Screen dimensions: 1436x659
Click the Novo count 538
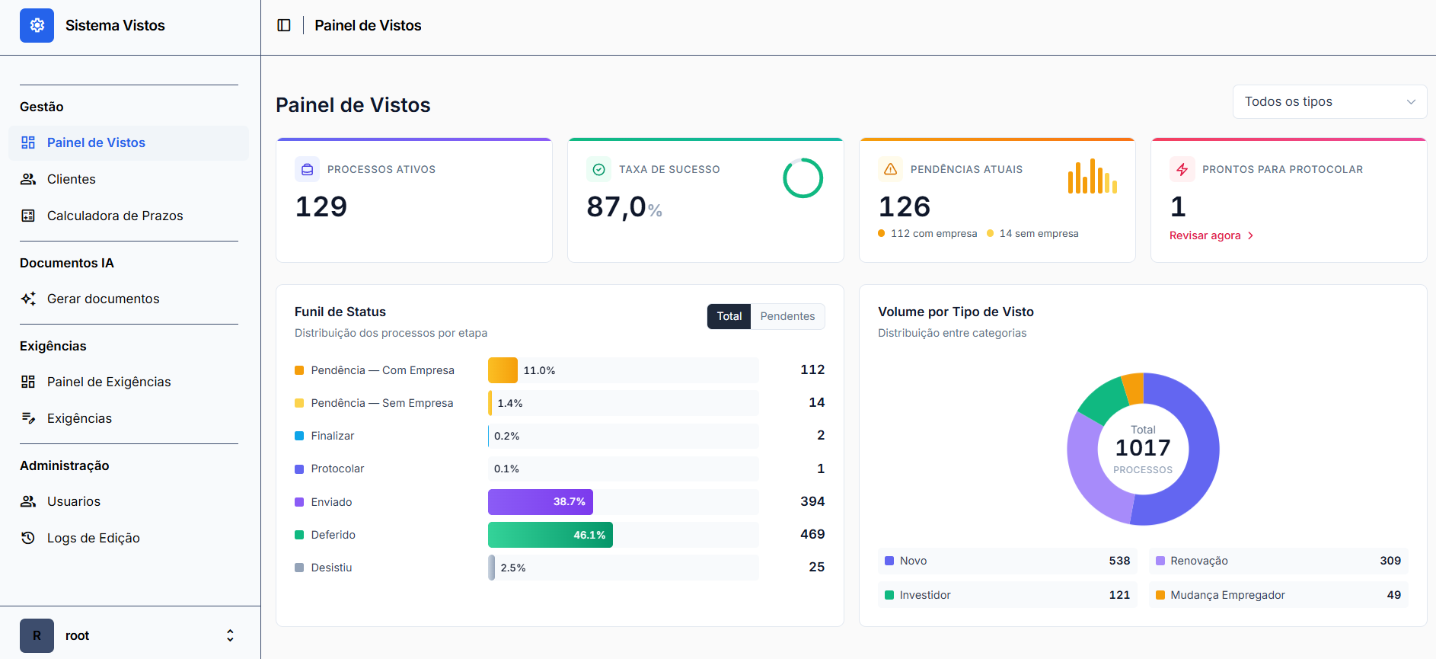click(1119, 561)
